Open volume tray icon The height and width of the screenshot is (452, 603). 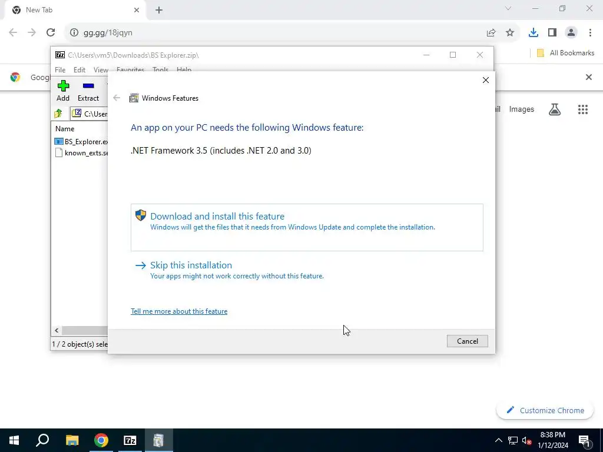point(527,440)
